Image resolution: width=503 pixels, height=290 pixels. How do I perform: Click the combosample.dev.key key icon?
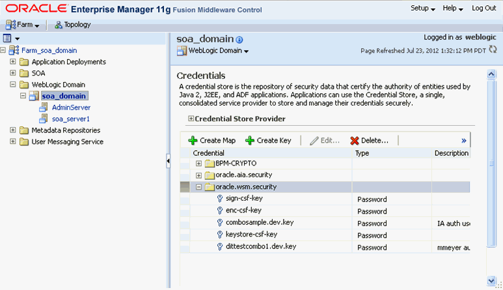pyautogui.click(x=220, y=223)
